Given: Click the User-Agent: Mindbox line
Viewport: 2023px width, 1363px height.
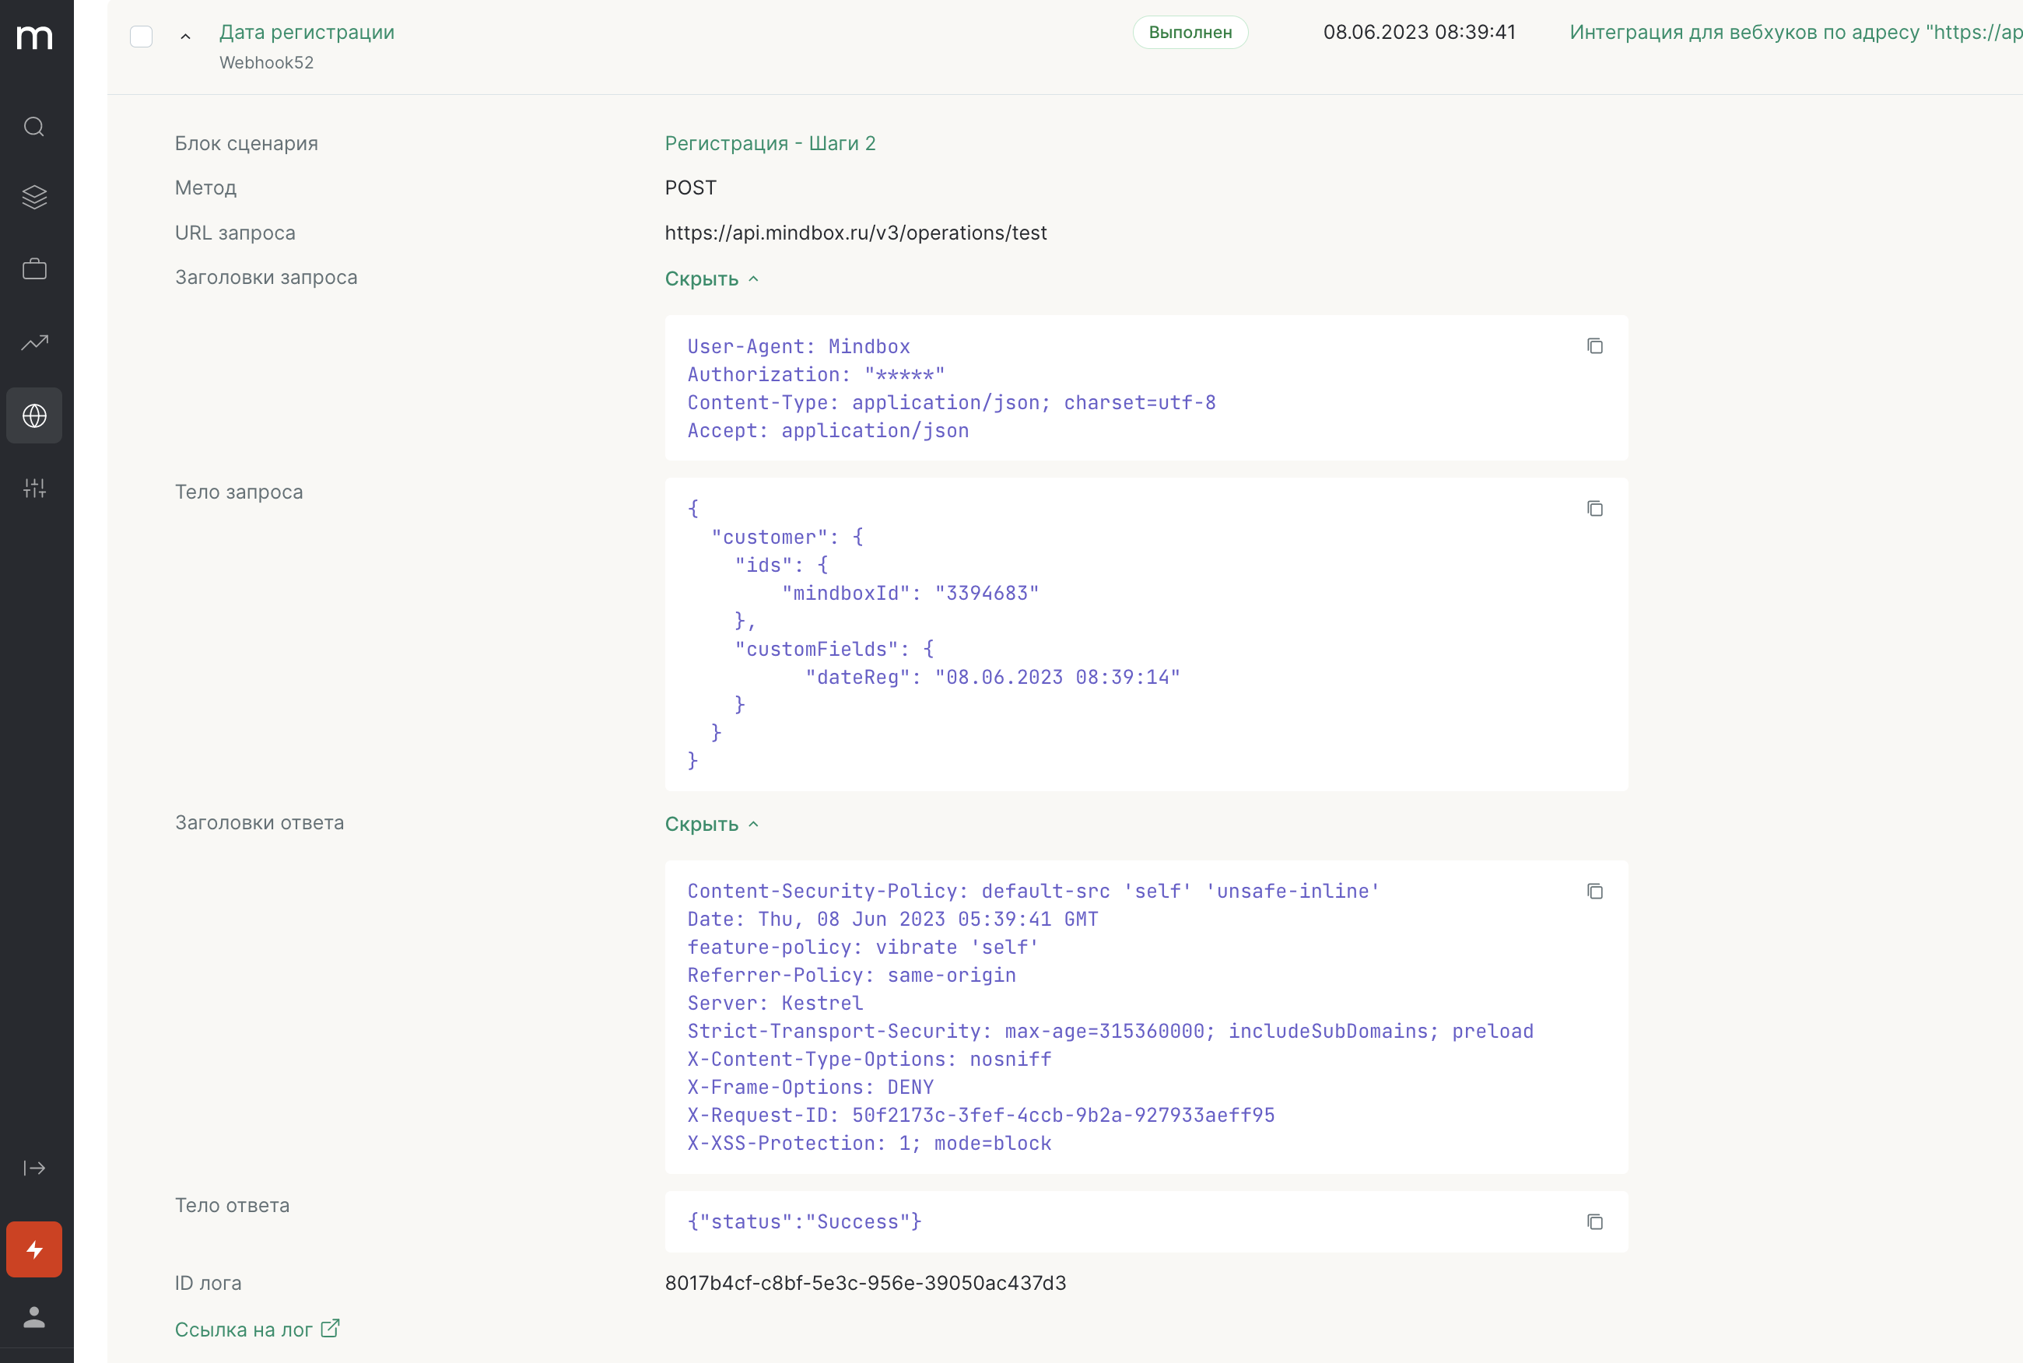Looking at the screenshot, I should (x=799, y=347).
